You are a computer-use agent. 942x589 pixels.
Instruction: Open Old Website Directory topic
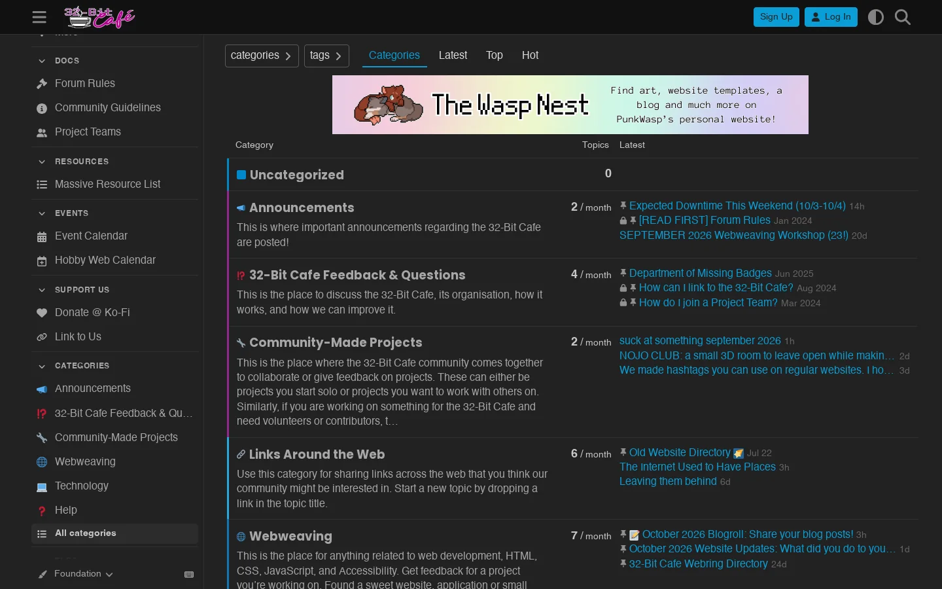point(680,452)
